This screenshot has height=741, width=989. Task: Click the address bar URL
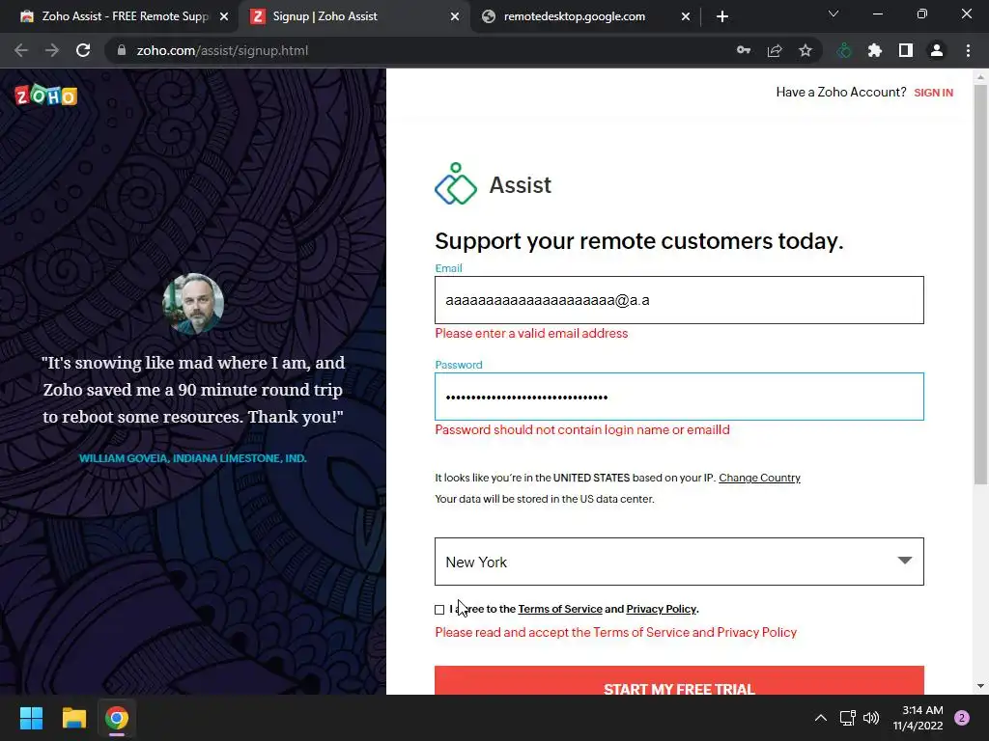(222, 50)
